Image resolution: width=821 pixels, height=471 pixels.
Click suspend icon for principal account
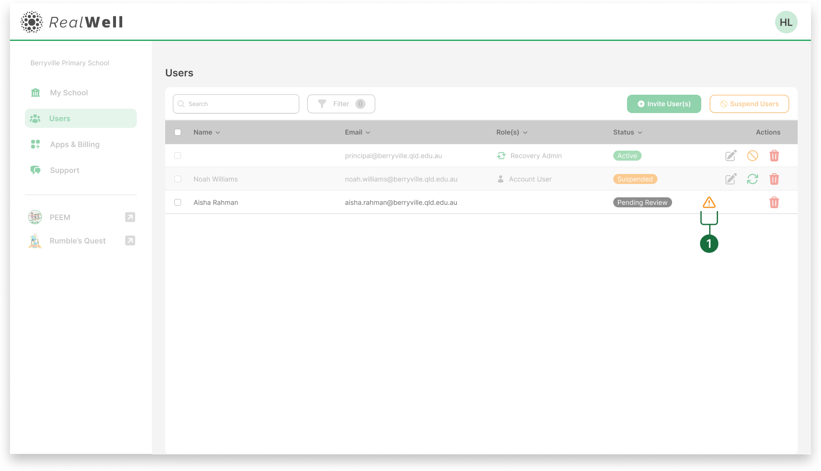pos(752,156)
